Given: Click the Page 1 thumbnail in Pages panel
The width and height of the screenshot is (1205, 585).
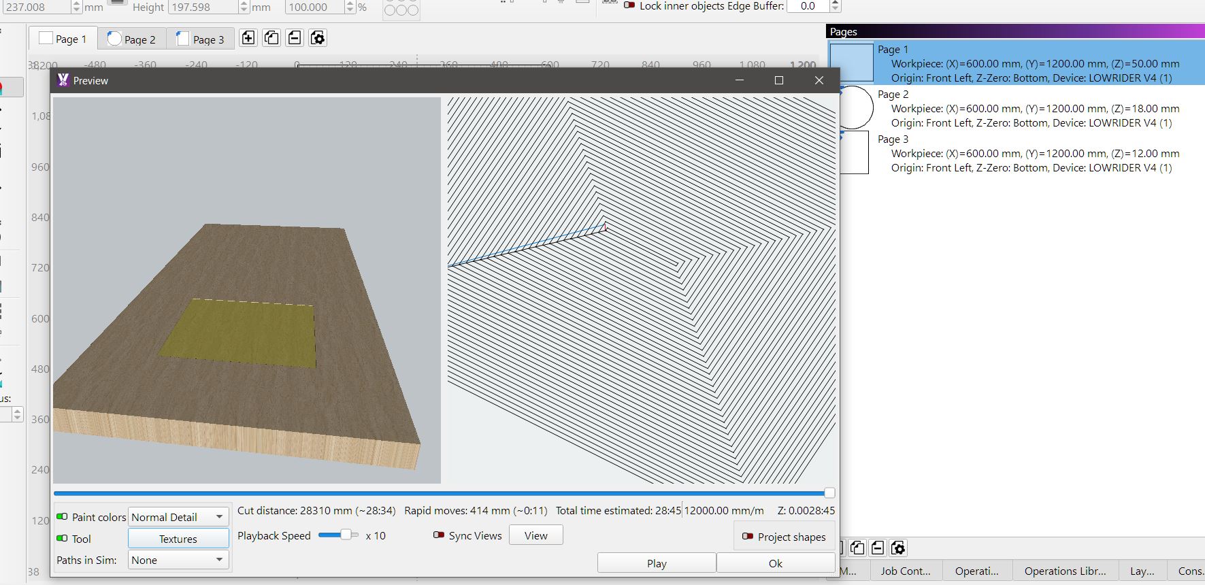Looking at the screenshot, I should [x=852, y=63].
